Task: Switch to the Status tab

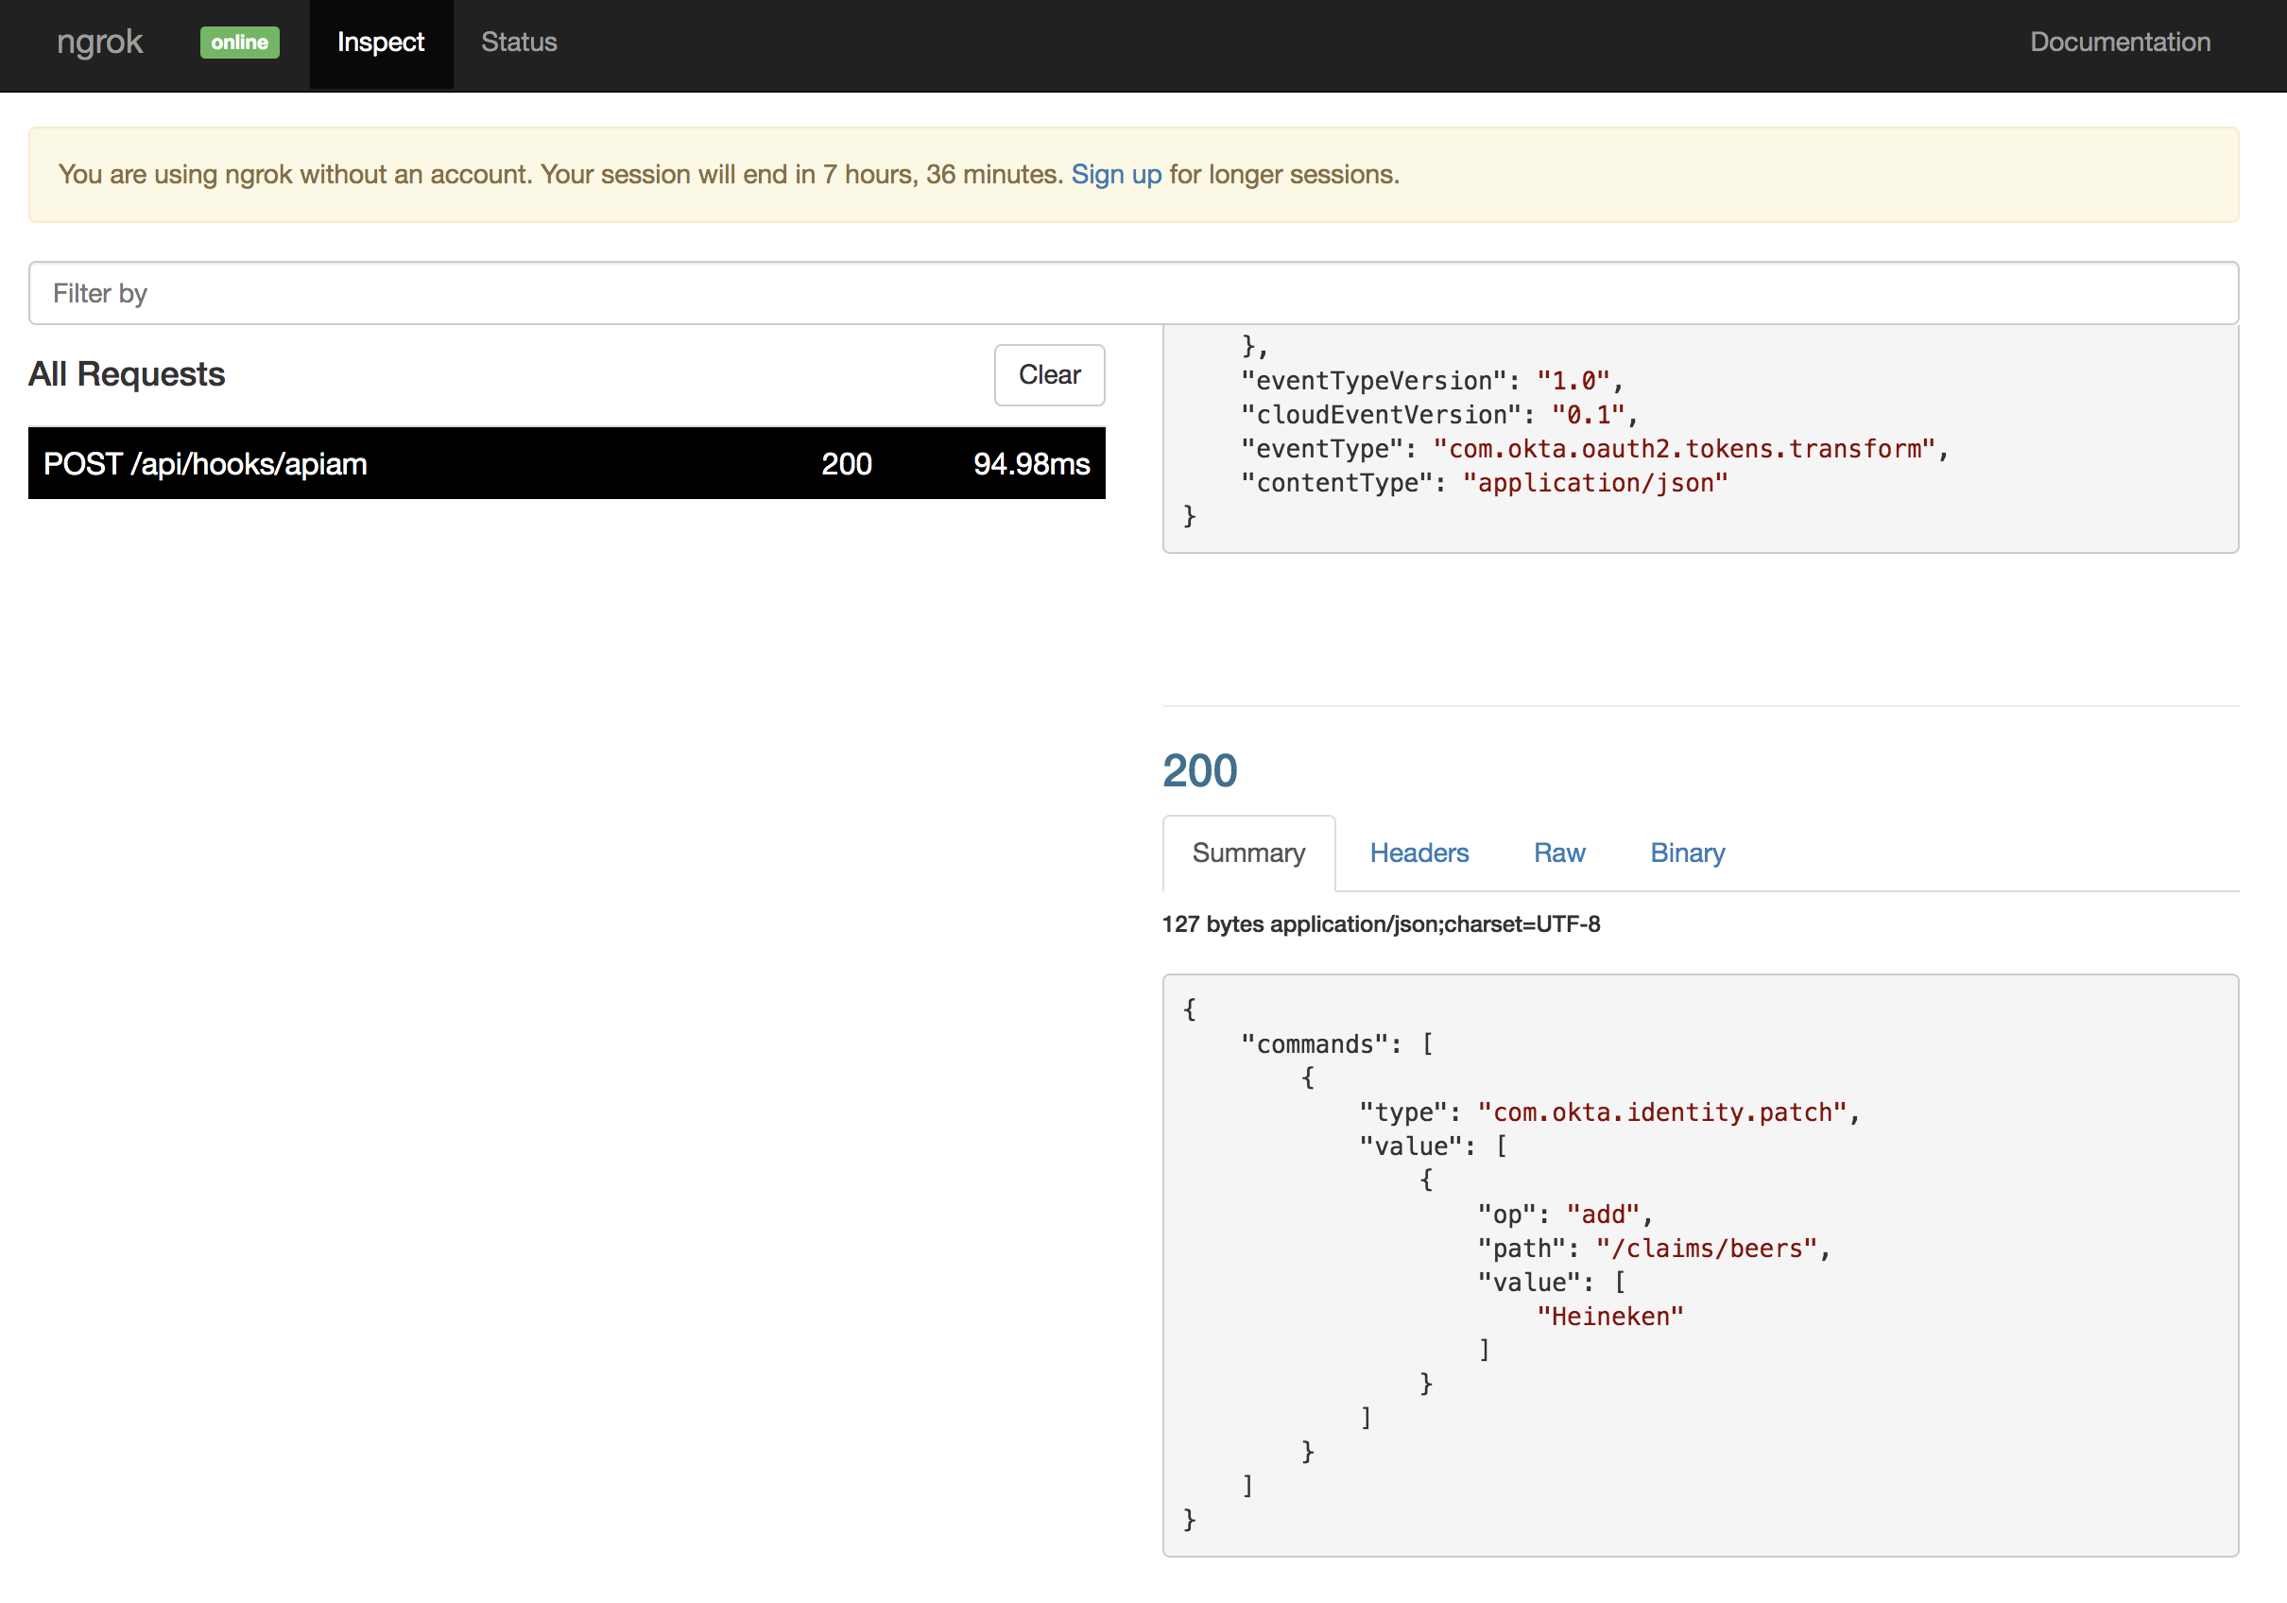Action: [518, 42]
